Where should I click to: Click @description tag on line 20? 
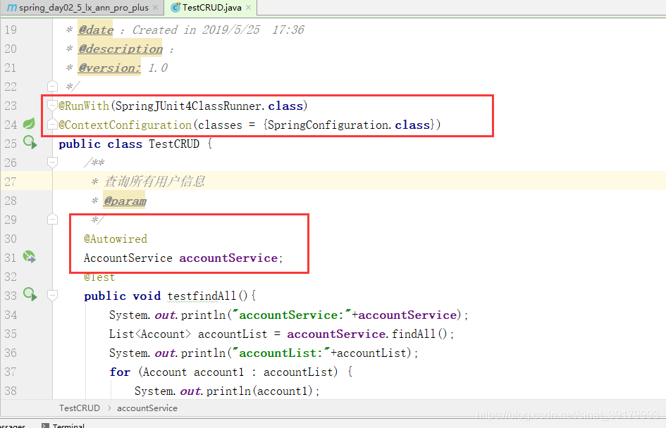[x=121, y=49]
